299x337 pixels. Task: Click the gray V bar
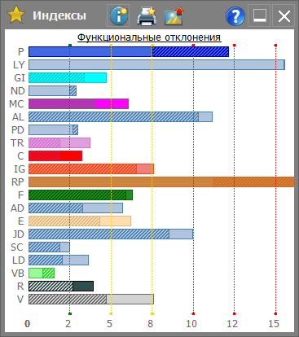click(91, 300)
